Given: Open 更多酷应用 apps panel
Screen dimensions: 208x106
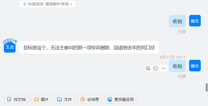Looking at the screenshot, I should 121,99.
